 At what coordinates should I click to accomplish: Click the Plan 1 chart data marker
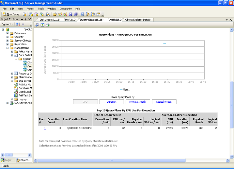164,43
